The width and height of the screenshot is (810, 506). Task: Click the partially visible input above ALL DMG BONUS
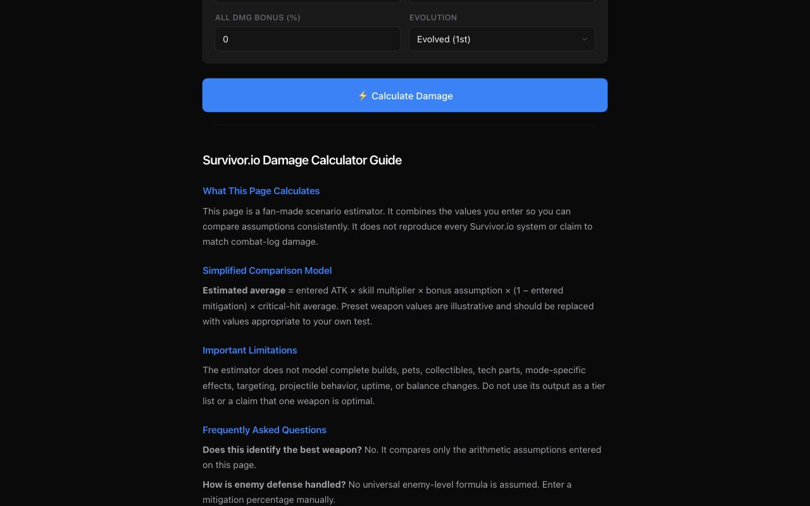[308, 1]
